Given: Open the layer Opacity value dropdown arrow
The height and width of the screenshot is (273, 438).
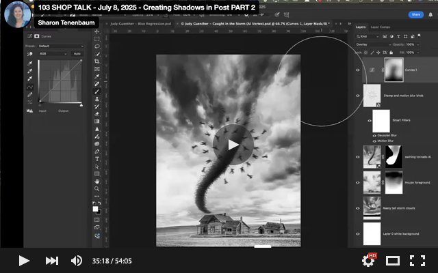Looking at the screenshot, I should pos(418,44).
